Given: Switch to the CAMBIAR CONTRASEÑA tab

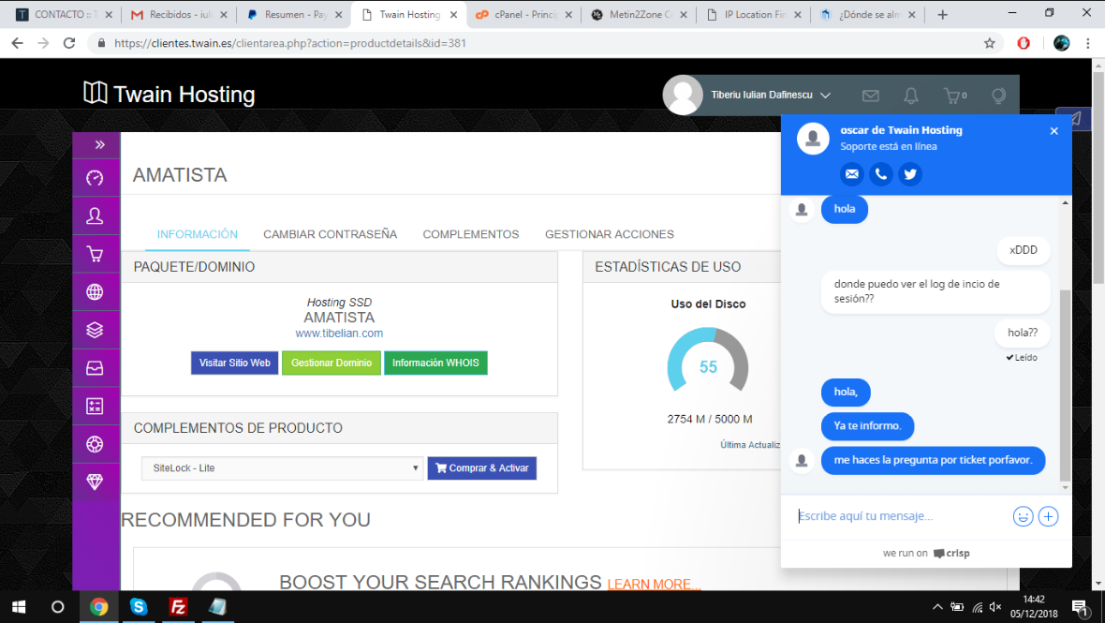Looking at the screenshot, I should (330, 234).
